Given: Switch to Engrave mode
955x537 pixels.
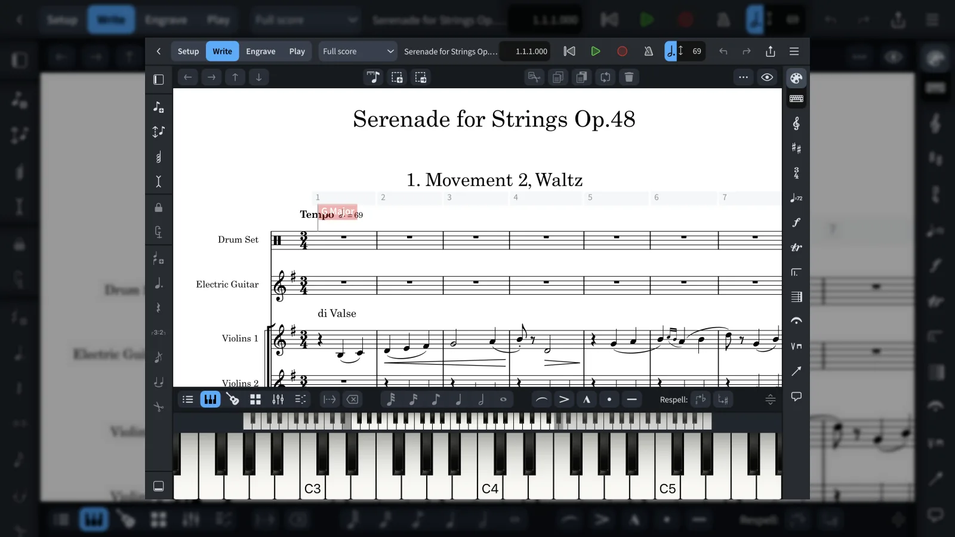Looking at the screenshot, I should 261,51.
